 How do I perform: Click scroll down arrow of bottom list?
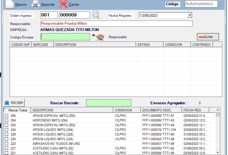(218, 152)
